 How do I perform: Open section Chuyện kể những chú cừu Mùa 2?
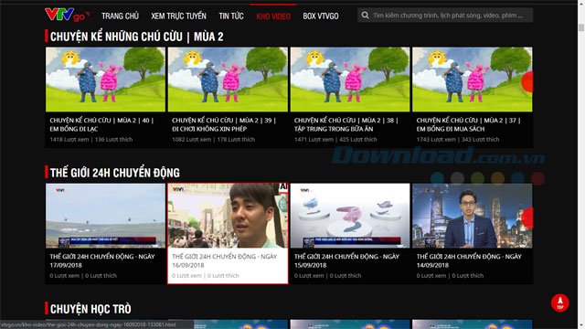tap(136, 37)
